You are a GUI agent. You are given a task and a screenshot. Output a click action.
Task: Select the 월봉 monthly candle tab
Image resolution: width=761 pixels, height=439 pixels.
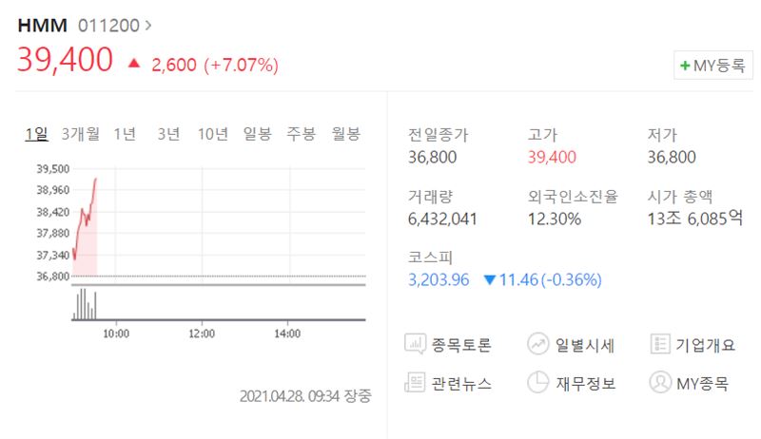[345, 134]
